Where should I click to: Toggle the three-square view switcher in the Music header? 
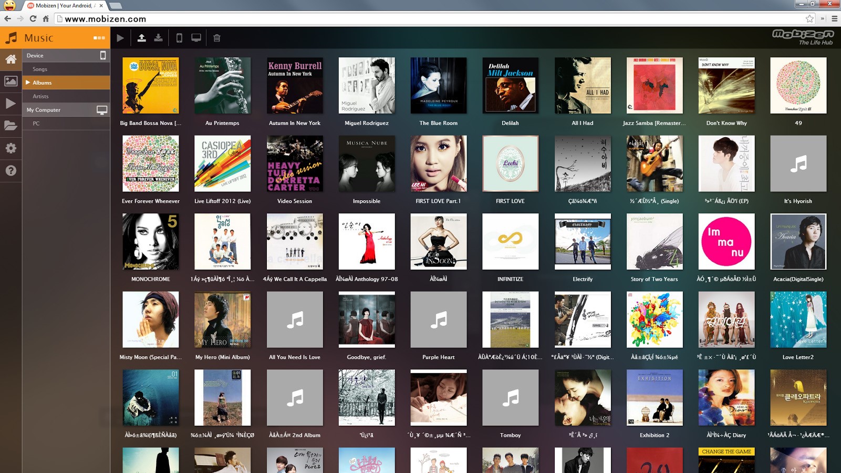[x=99, y=38]
